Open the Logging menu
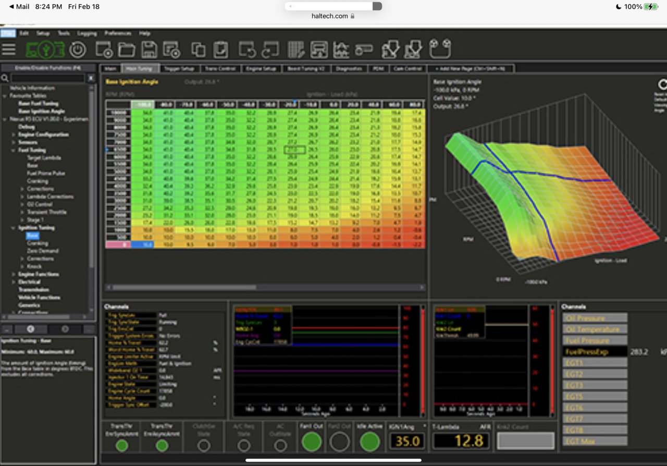This screenshot has width=667, height=466. click(x=87, y=33)
